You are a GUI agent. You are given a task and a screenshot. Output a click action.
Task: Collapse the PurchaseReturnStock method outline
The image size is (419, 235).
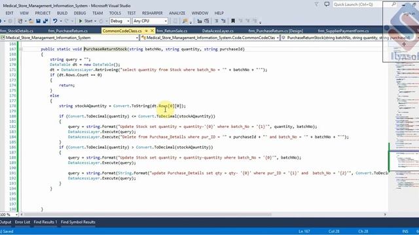click(20, 49)
